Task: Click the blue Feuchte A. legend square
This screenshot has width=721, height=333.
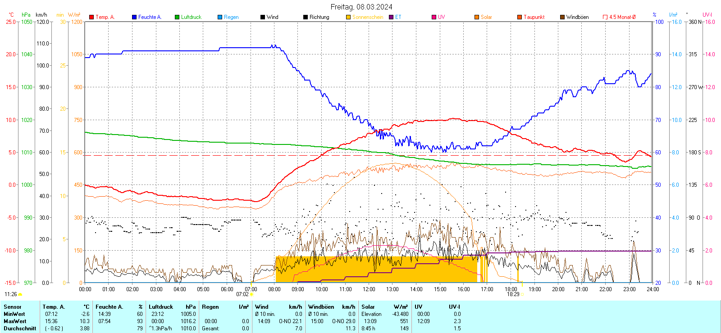Action: click(x=134, y=17)
